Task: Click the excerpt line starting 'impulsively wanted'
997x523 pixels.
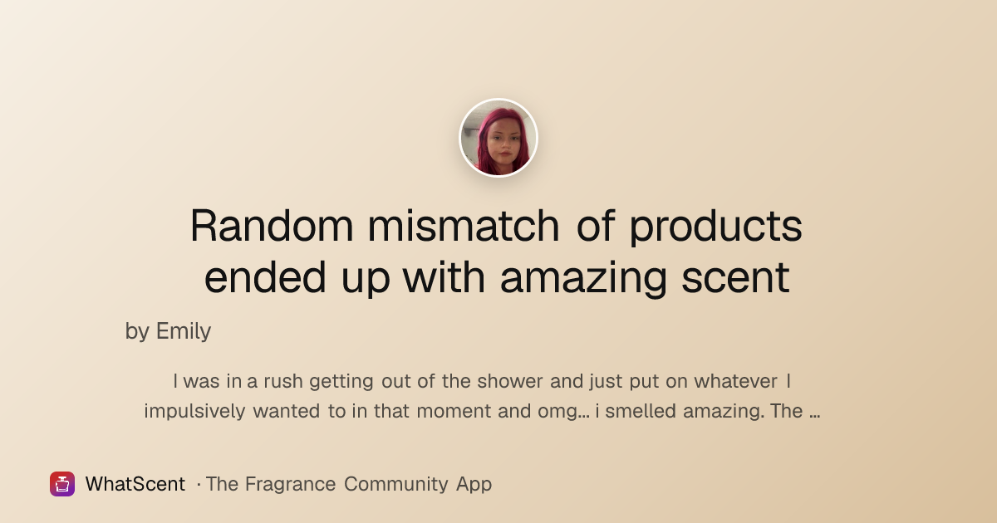Action: 483,412
